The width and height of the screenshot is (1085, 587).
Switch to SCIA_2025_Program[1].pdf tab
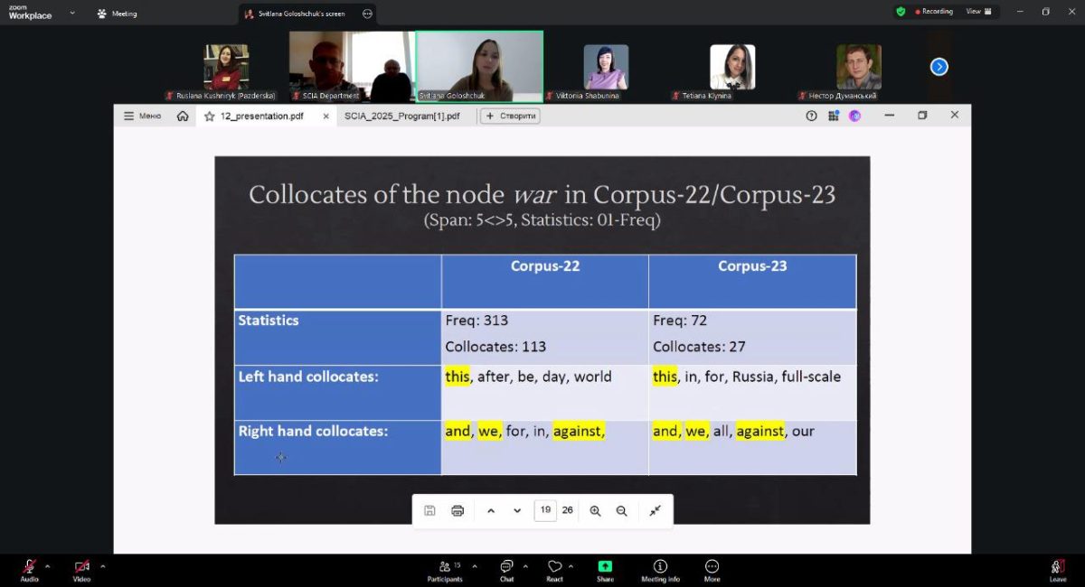coord(401,116)
